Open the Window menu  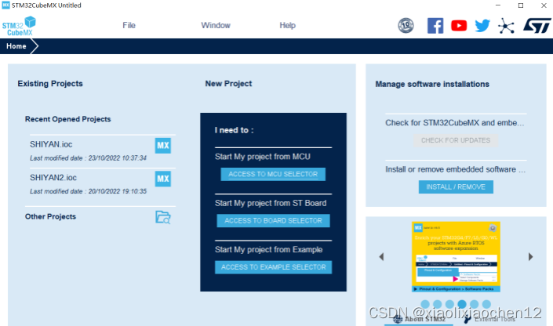tap(216, 25)
